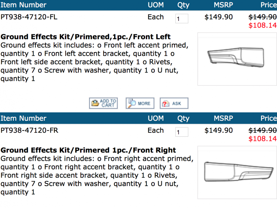The image size is (277, 208).
Task: Click the first Item Number column header
Action: (x=23, y=5)
